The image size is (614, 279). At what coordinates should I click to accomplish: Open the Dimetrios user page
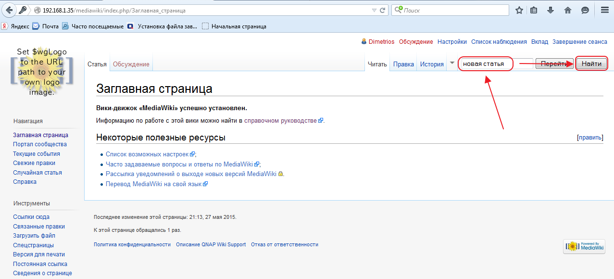pyautogui.click(x=382, y=42)
